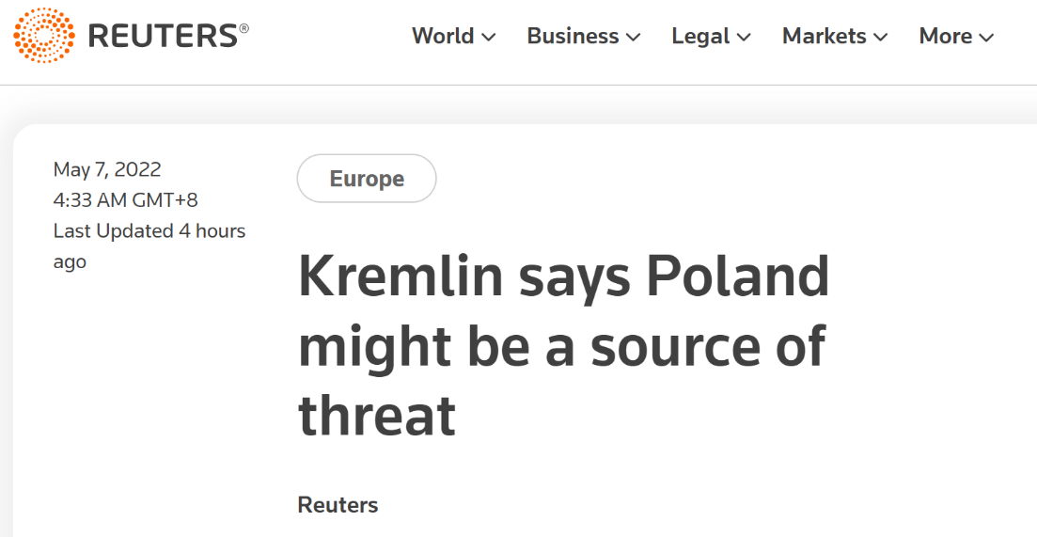Click the Reuters author byline

coord(338,505)
